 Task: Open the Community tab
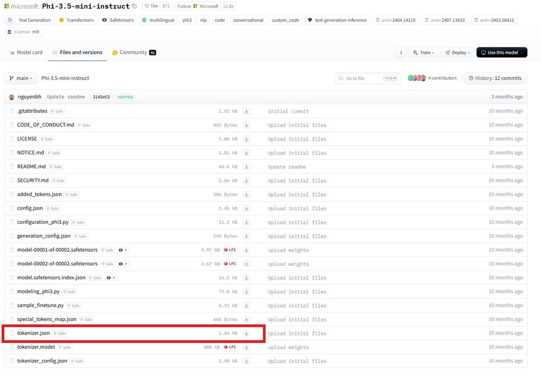133,52
